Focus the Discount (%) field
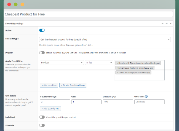 118,102
